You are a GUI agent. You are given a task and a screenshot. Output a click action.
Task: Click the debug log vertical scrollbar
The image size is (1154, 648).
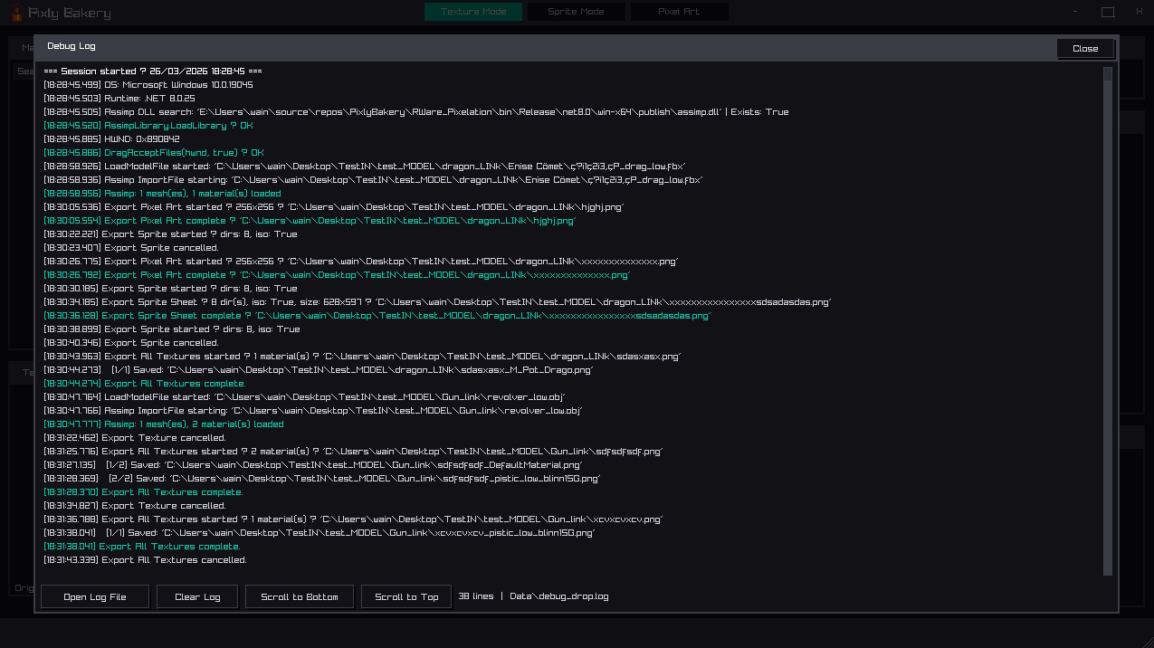[1108, 317]
